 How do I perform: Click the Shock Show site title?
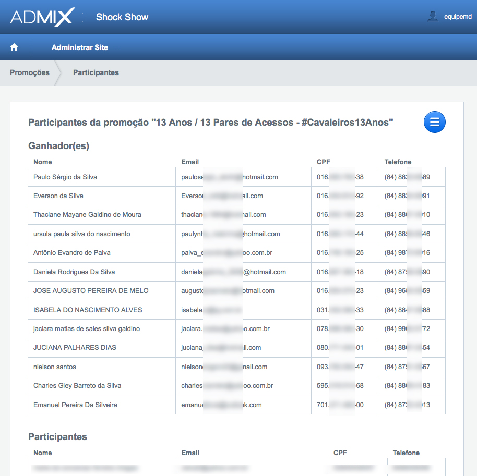click(122, 17)
